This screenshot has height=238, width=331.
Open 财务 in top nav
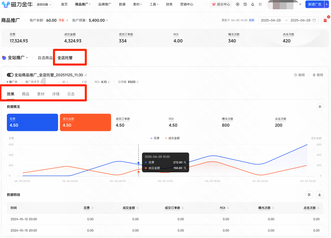click(x=169, y=4)
